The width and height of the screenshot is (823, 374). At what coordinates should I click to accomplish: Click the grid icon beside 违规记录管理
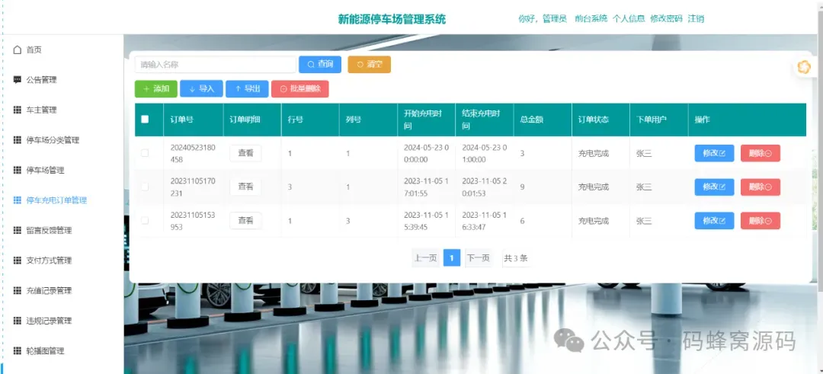18,321
